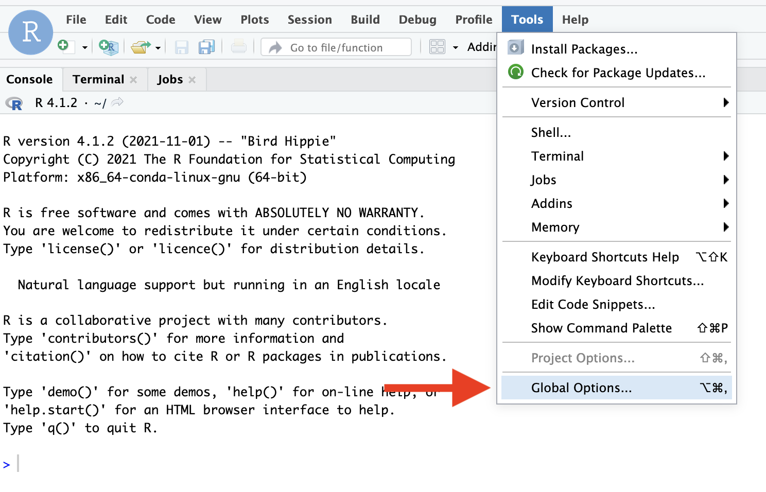The width and height of the screenshot is (766, 492).
Task: Expand the Terminal submenu
Action: coord(617,156)
